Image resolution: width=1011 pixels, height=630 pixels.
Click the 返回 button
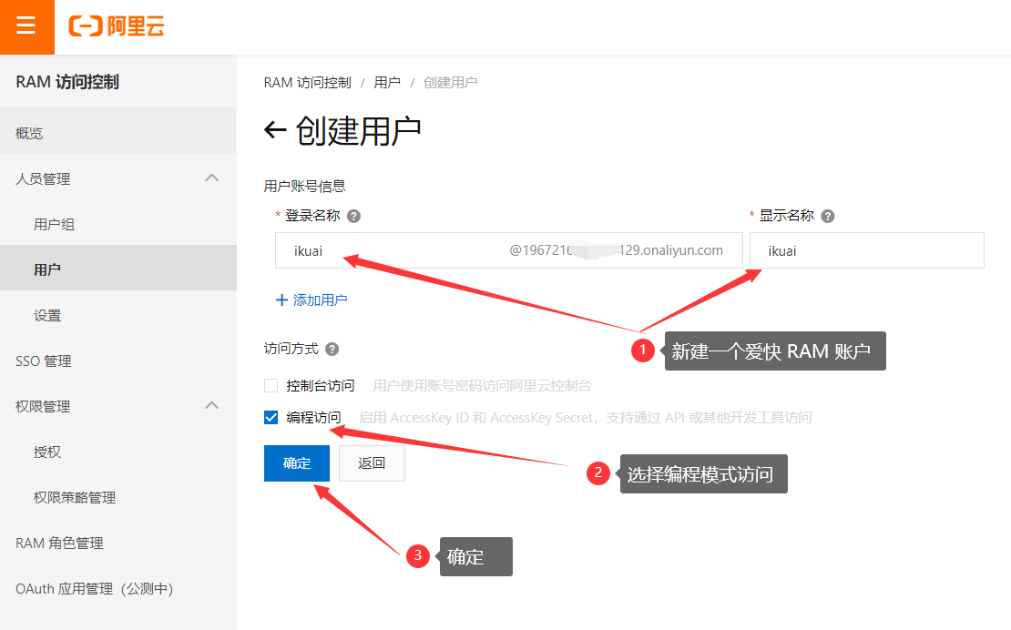372,463
